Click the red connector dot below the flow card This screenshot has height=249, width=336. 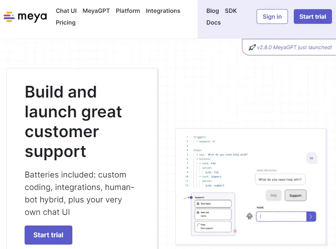(x=235, y=231)
